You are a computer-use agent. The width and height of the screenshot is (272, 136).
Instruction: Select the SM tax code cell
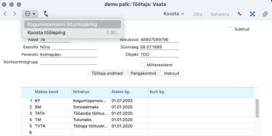[53, 107]
